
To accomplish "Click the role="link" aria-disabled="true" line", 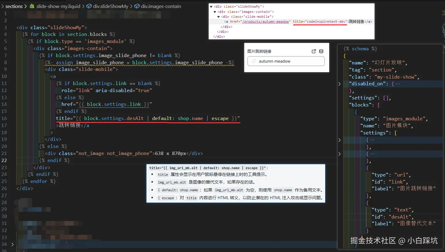I will [107, 90].
